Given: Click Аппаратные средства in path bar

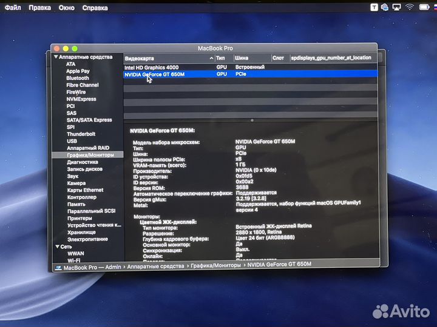Looking at the screenshot, I should tap(155, 266).
